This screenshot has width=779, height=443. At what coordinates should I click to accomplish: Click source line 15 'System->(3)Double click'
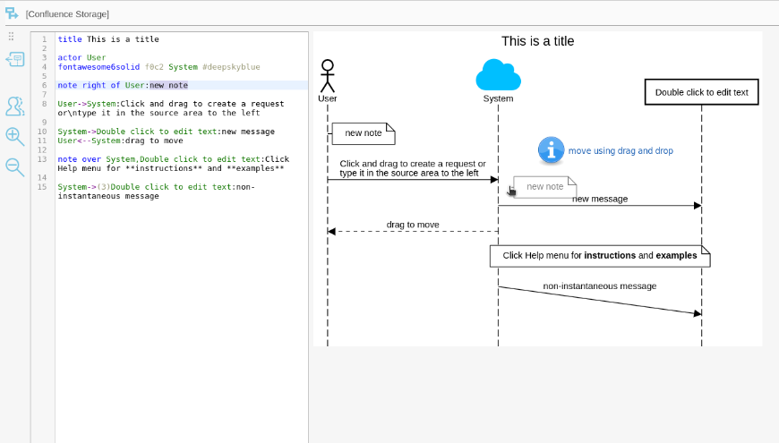[157, 192]
